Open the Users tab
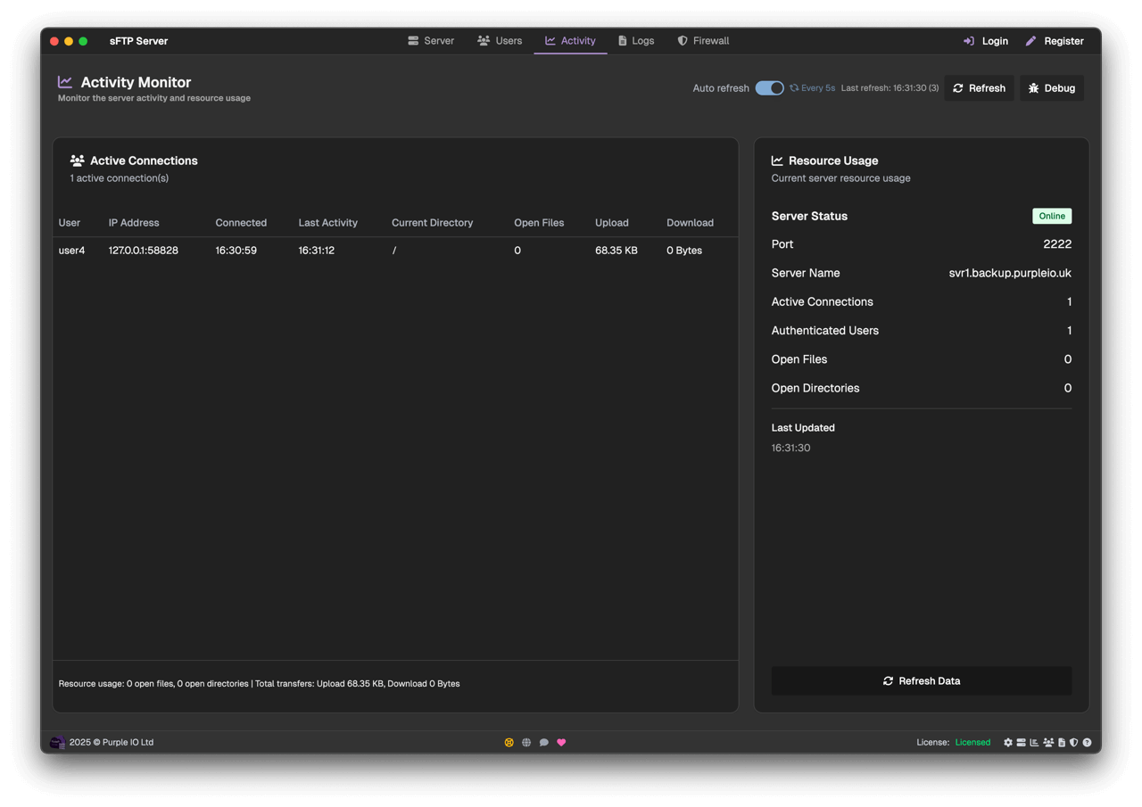The image size is (1142, 807). 500,41
